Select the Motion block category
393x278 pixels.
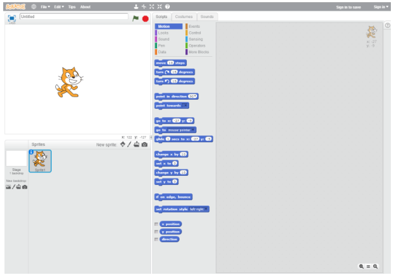pyautogui.click(x=169, y=26)
